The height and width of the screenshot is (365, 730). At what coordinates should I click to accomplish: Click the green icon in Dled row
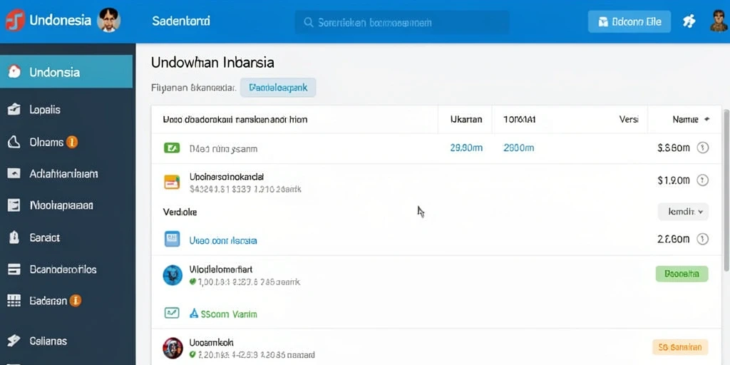click(172, 148)
